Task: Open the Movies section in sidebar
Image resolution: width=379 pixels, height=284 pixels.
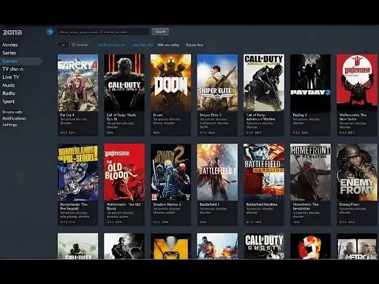Action: 10,45
